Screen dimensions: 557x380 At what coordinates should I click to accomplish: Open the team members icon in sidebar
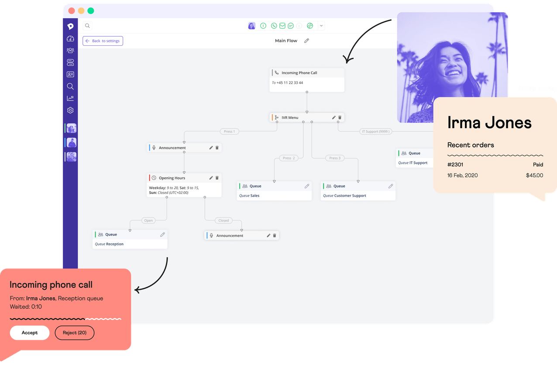[x=70, y=51]
